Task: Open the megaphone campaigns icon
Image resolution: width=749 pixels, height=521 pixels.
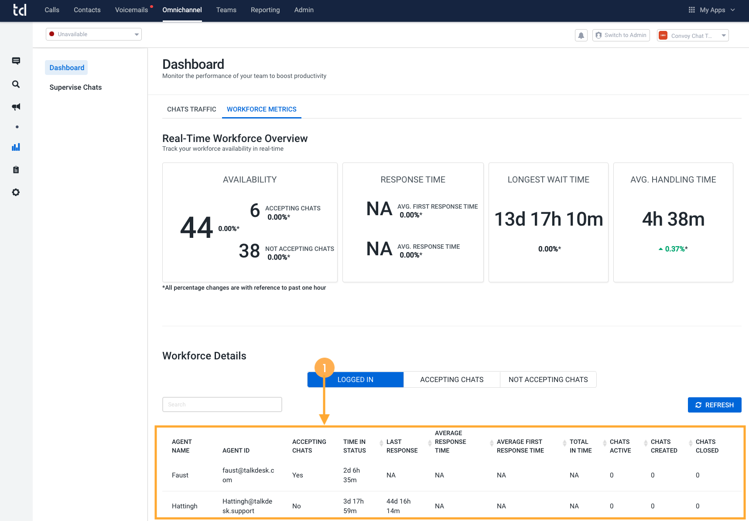Action: coord(16,107)
